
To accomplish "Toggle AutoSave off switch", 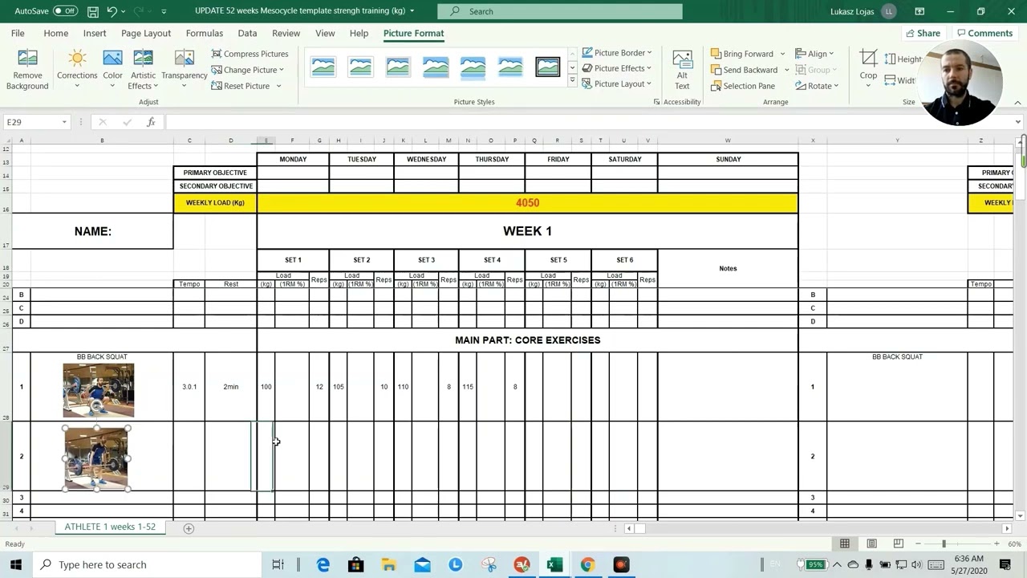I will [x=65, y=11].
